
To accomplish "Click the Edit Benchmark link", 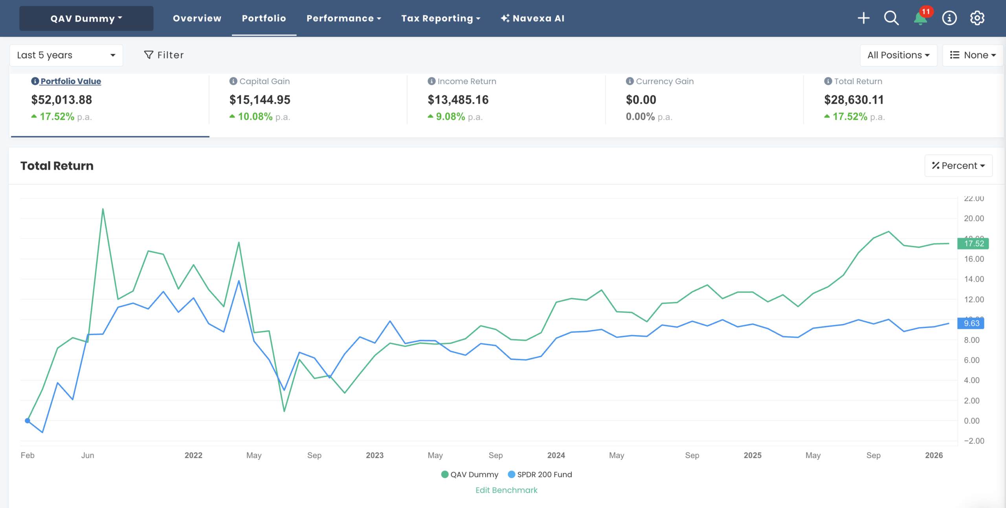I will coord(506,490).
